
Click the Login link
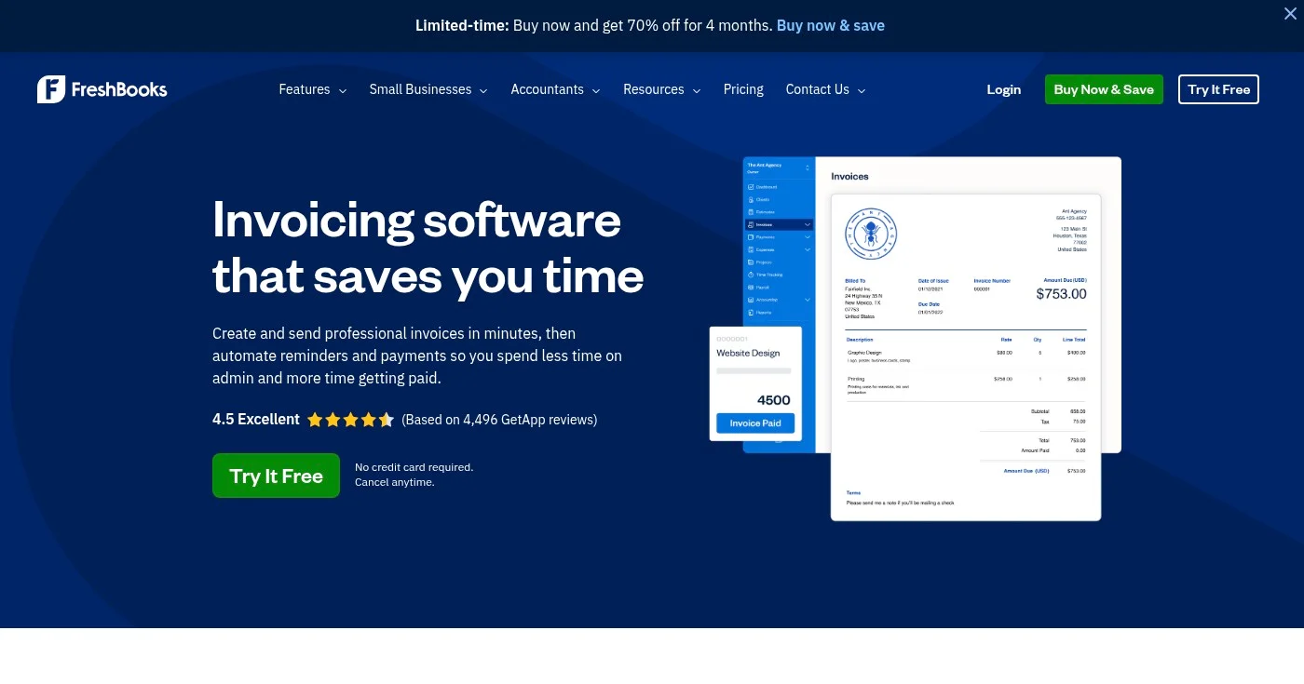click(1004, 89)
